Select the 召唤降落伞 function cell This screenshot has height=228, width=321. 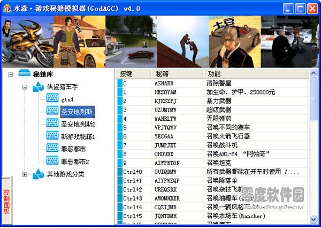click(222, 180)
